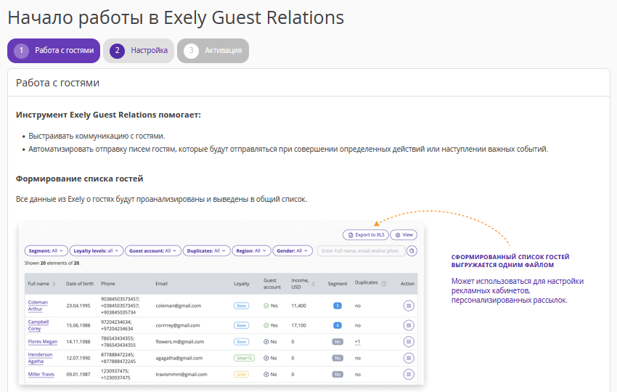
Task: Open action menu for Henderson Agatha
Action: point(408,358)
